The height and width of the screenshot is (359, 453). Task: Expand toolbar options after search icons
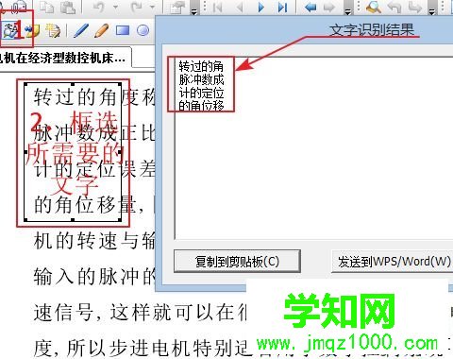(x=432, y=9)
